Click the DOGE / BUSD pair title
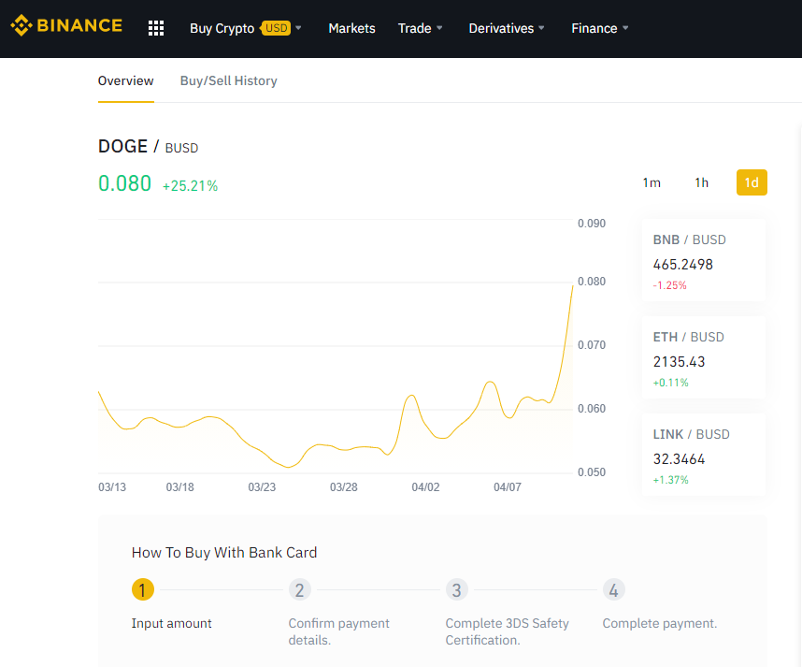The image size is (802, 667). 148,146
